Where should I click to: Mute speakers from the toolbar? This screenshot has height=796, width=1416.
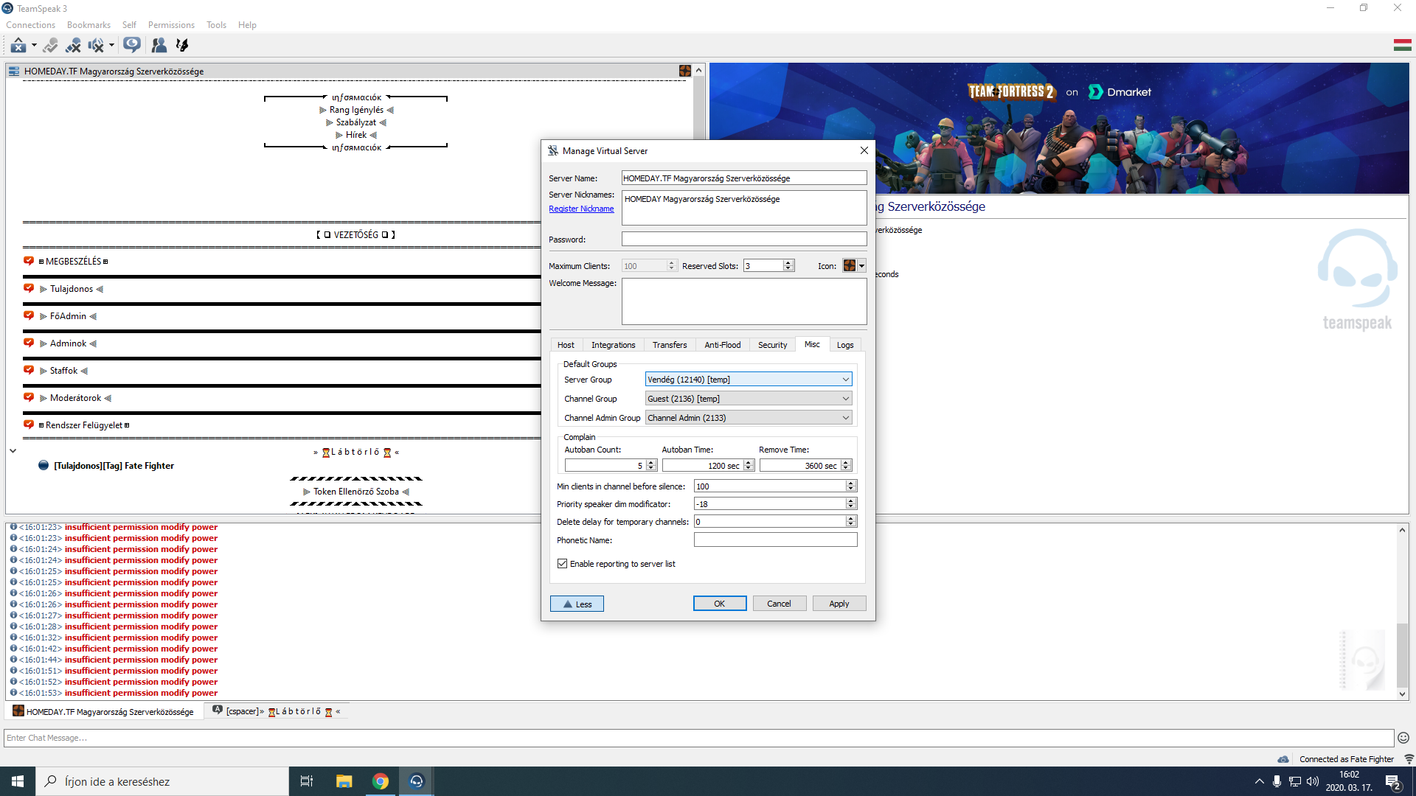point(96,46)
